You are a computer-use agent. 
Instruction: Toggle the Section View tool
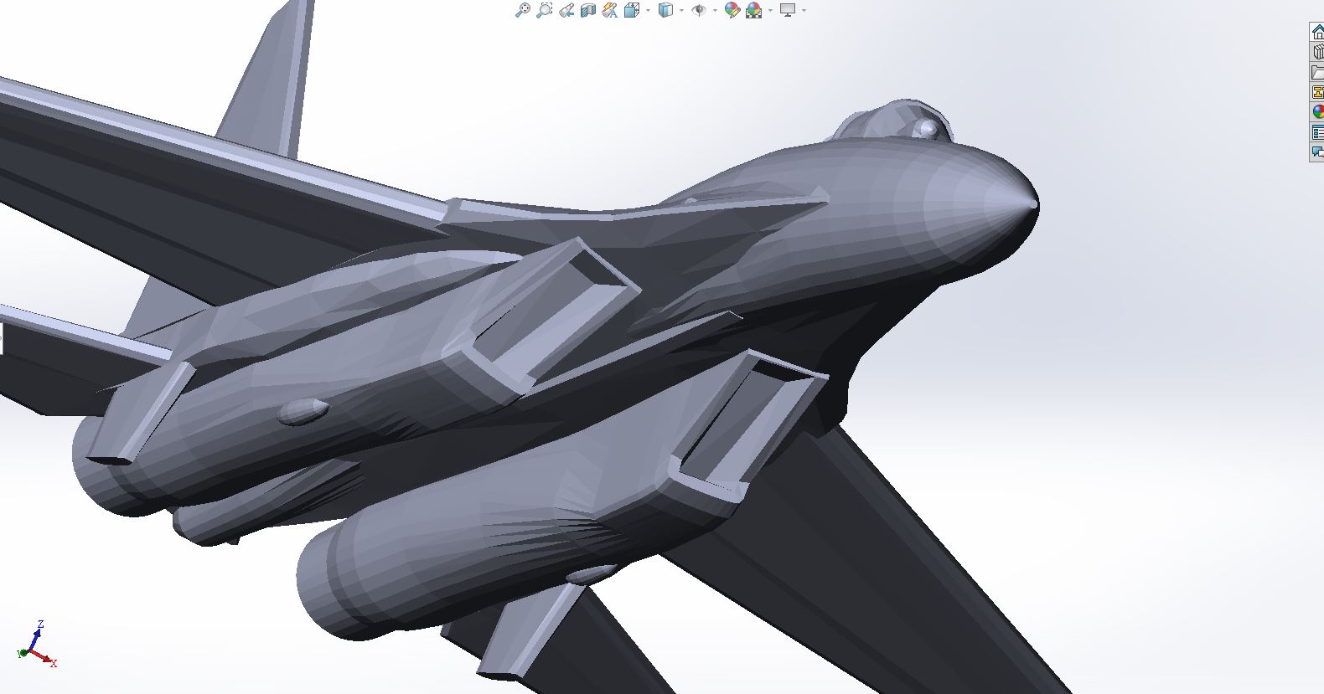pyautogui.click(x=587, y=10)
